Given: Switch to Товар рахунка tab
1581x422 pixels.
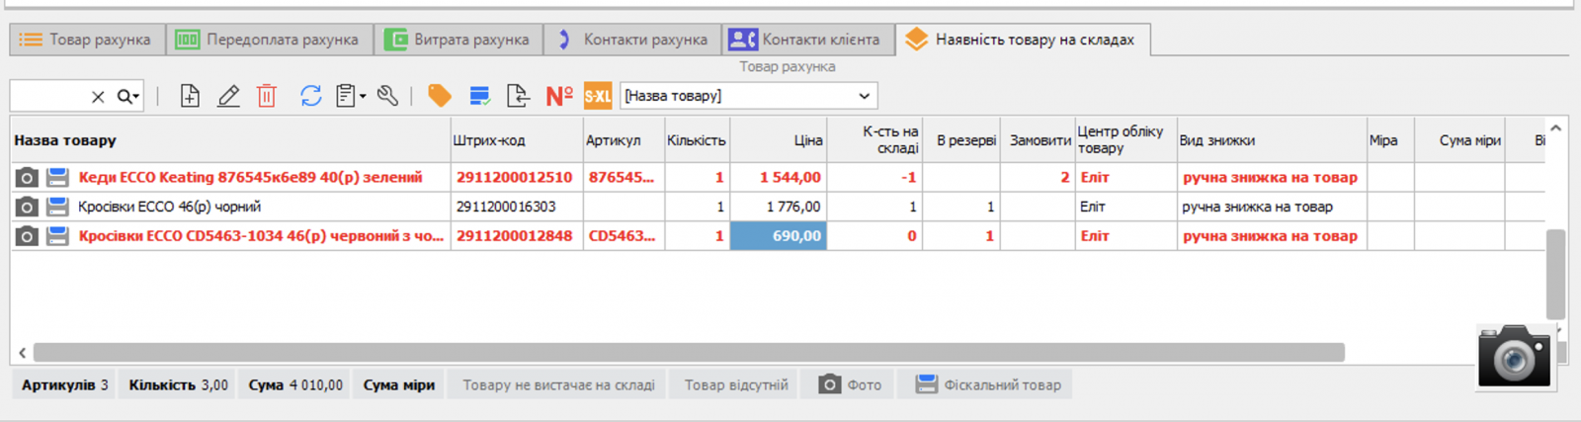Looking at the screenshot, I should tap(86, 40).
